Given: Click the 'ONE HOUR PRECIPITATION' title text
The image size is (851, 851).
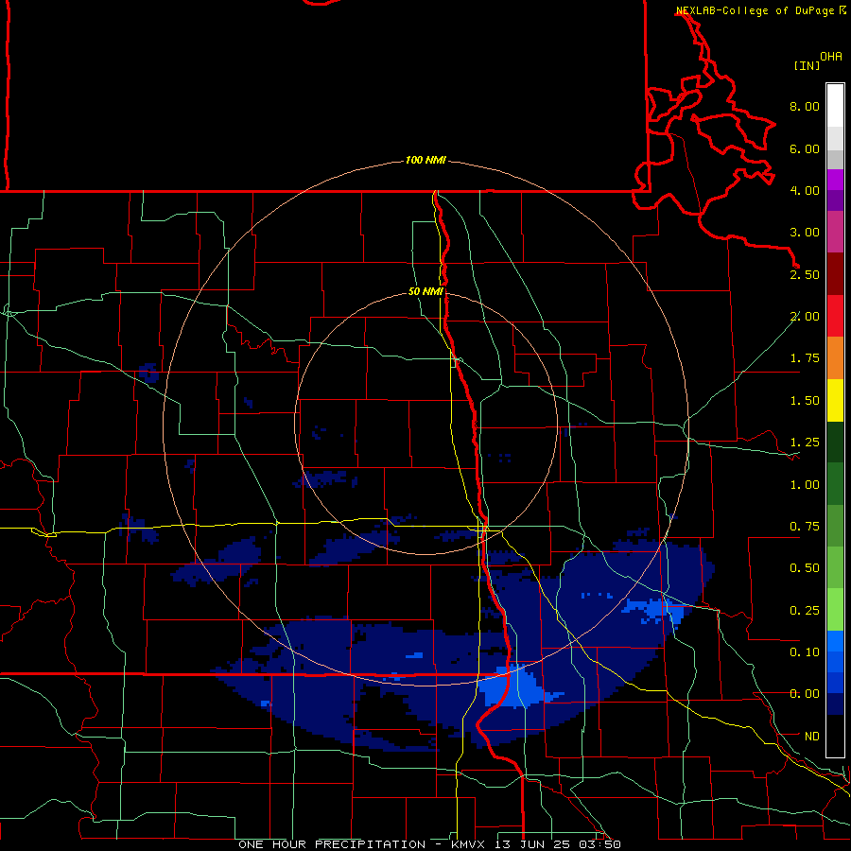Looking at the screenshot, I should [x=332, y=844].
